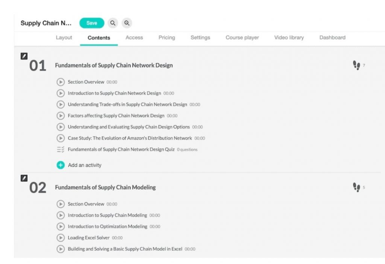Click section title Fundamentals of Supply Chain Modeling
385x264 pixels.
coord(105,187)
